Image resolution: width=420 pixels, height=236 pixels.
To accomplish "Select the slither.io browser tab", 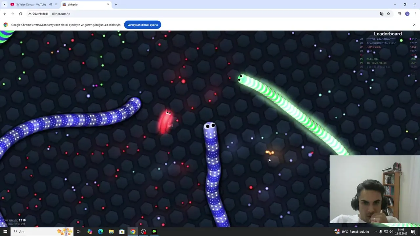I will point(86,5).
